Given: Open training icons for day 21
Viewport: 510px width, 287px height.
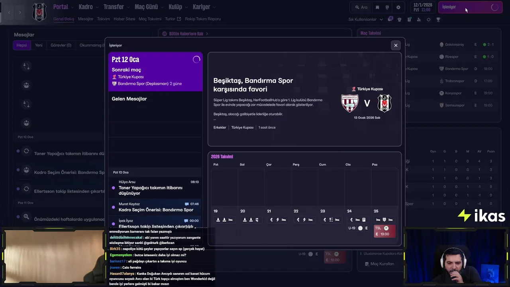Looking at the screenshot, I should click(278, 220).
